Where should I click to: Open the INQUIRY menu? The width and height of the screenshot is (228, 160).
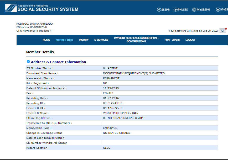pos(84,40)
